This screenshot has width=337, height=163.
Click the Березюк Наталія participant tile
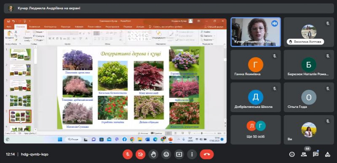(309, 65)
